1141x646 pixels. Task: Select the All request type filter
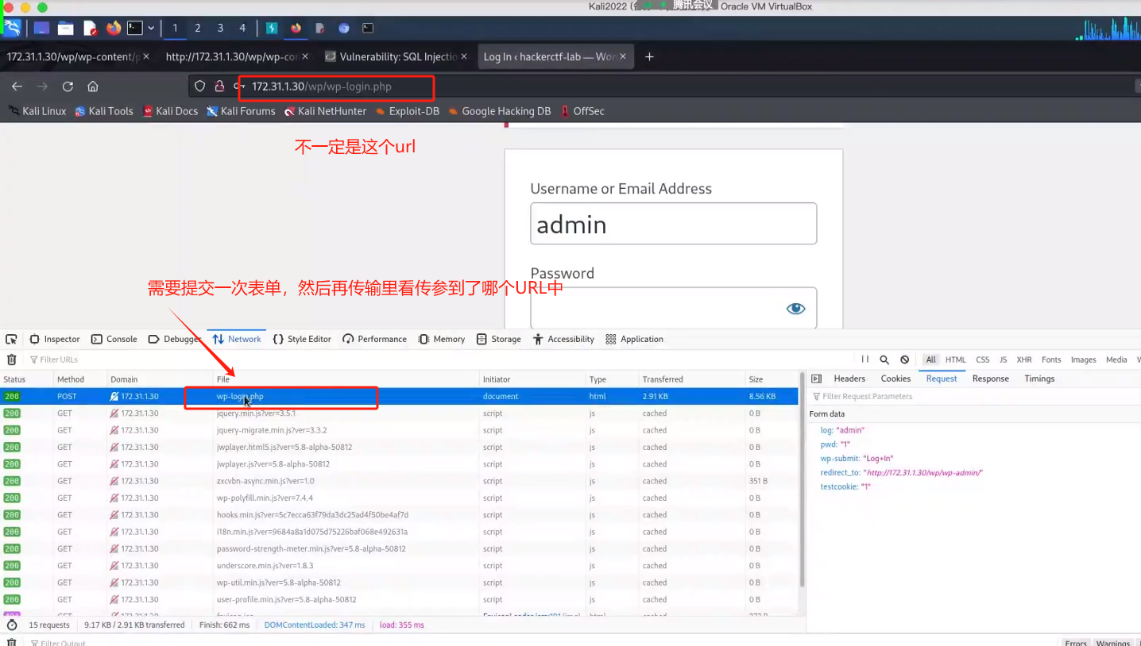930,360
